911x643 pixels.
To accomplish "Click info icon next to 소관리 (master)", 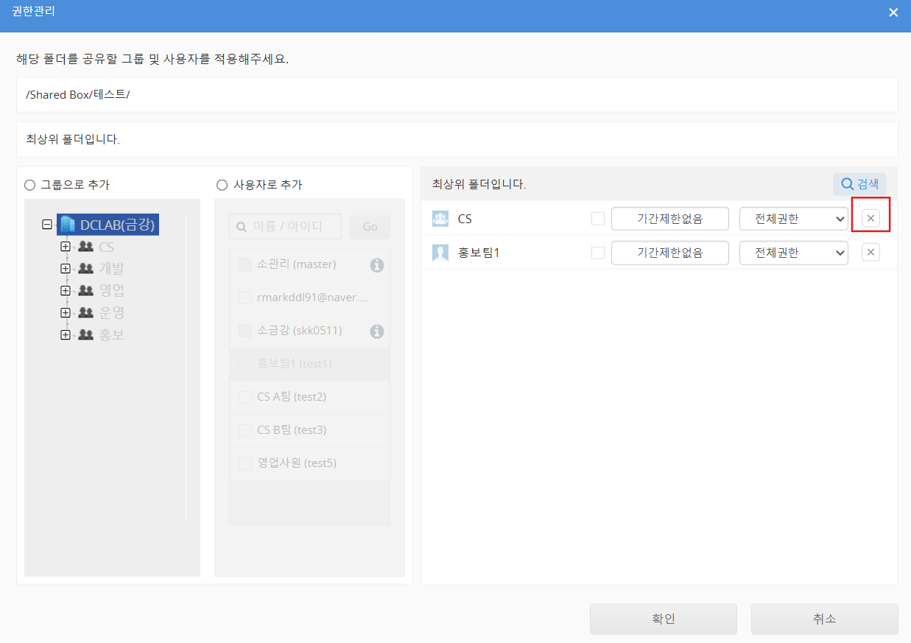I will 377,264.
